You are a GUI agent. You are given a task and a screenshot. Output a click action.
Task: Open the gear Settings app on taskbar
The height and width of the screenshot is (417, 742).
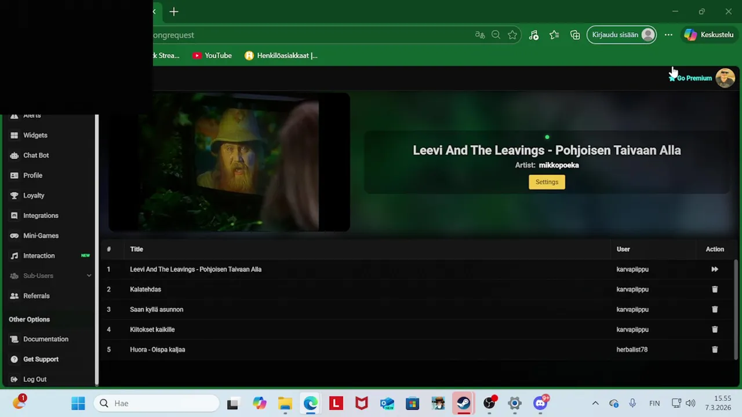click(x=515, y=403)
